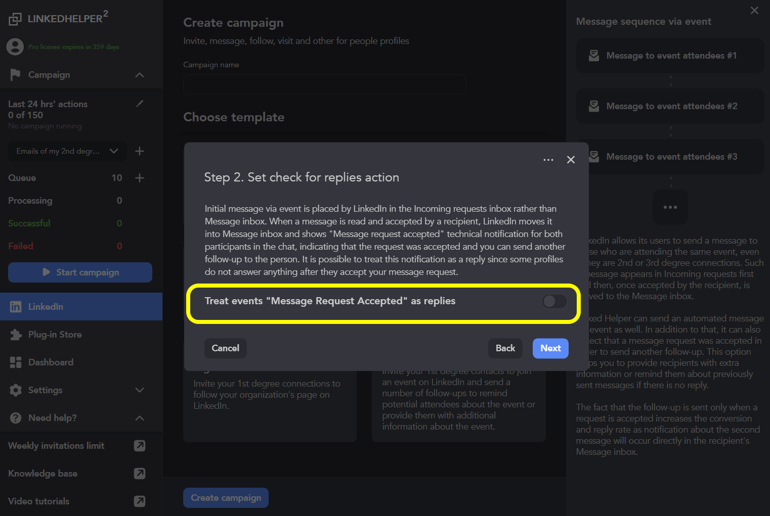Image resolution: width=770 pixels, height=516 pixels.
Task: Click the '0 of 150' actions counter
Action: 25,115
